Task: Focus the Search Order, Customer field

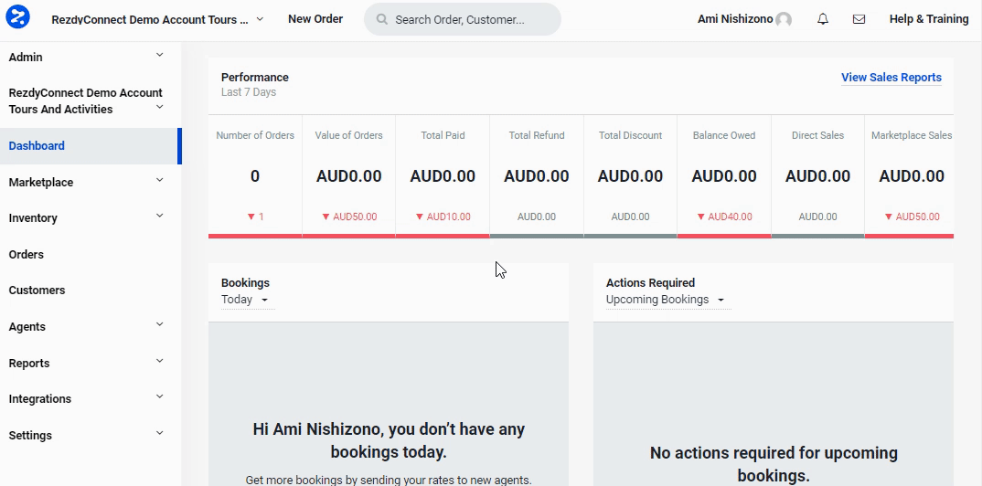Action: [x=462, y=19]
